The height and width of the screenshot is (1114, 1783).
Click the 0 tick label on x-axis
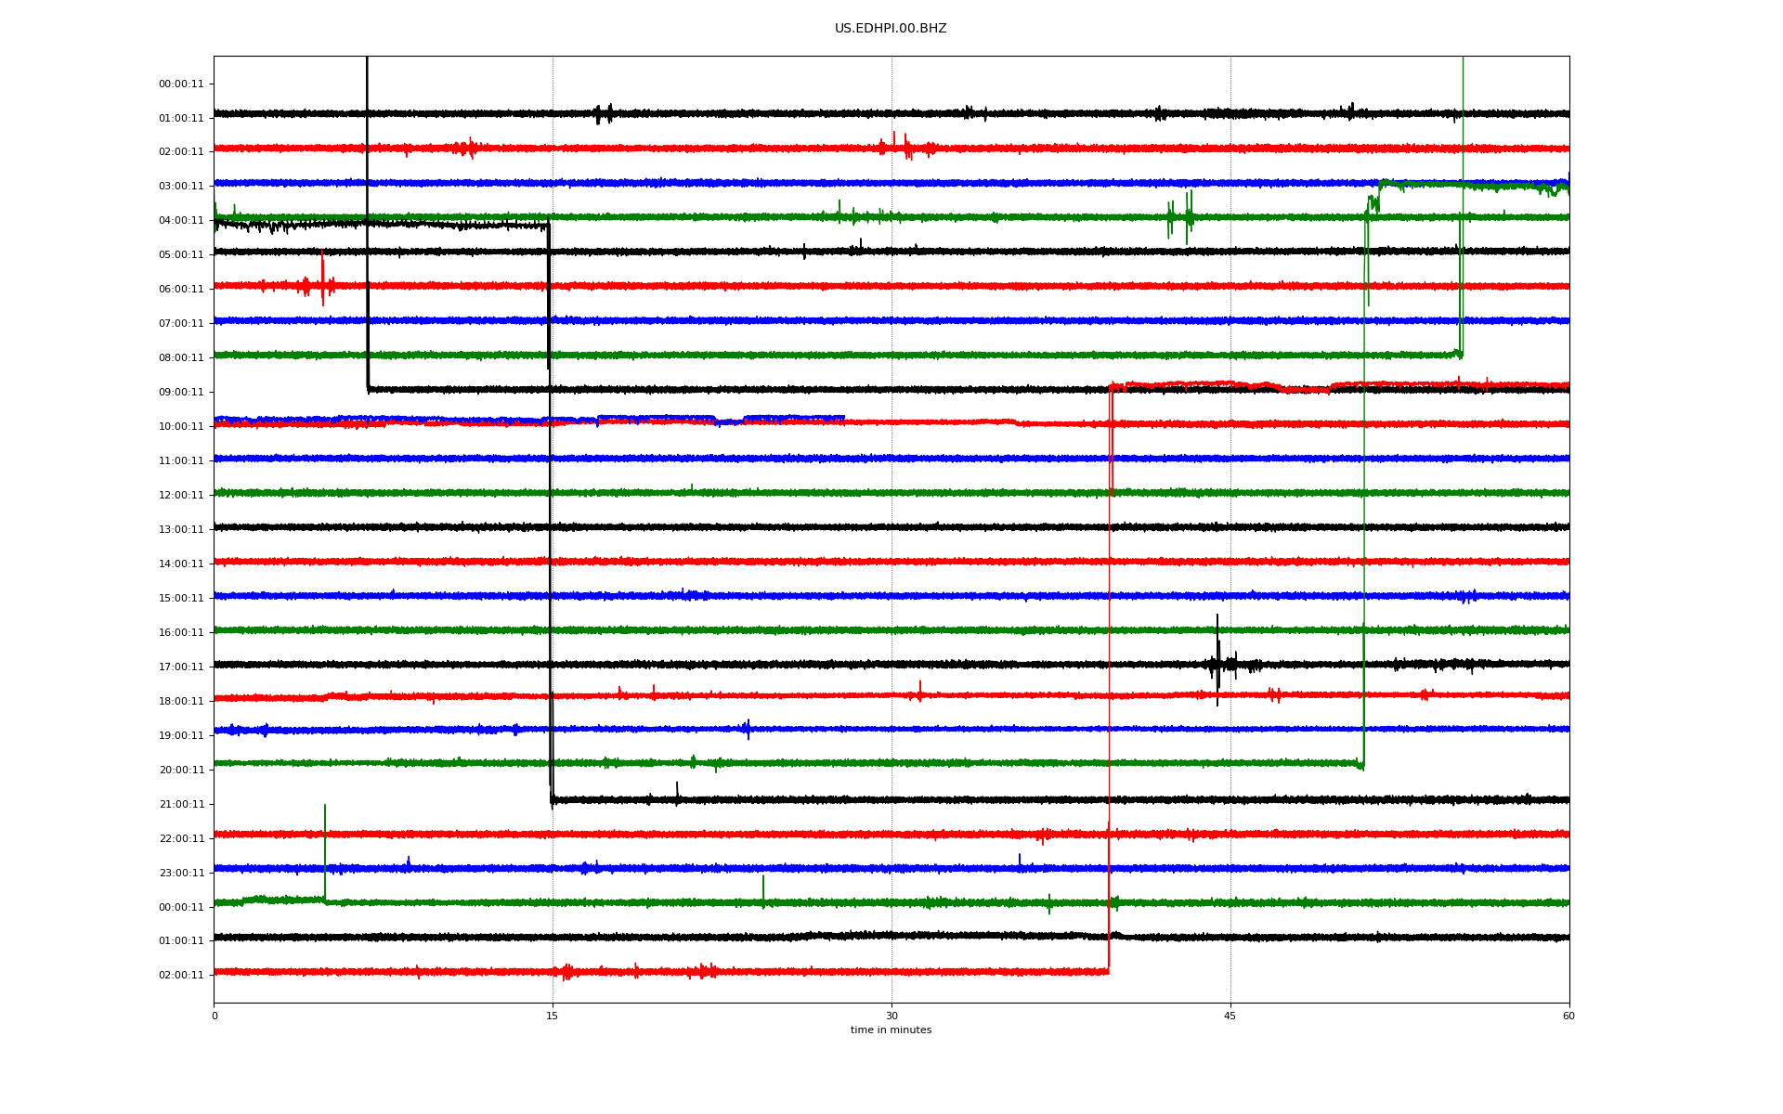point(215,1016)
